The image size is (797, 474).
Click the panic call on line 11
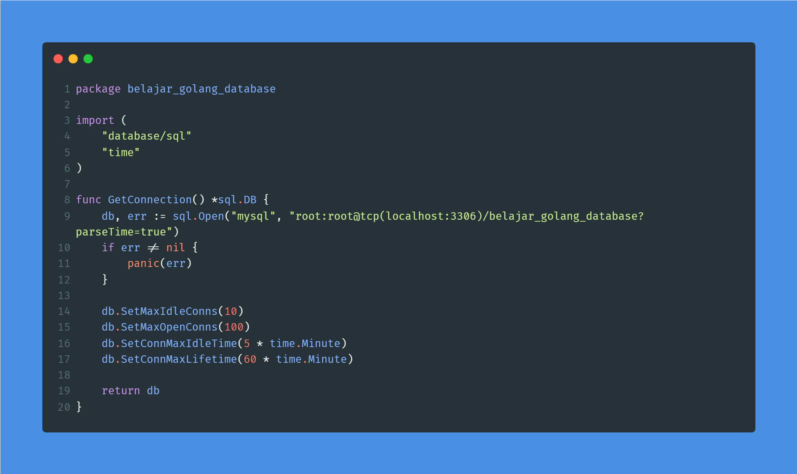tap(143, 264)
